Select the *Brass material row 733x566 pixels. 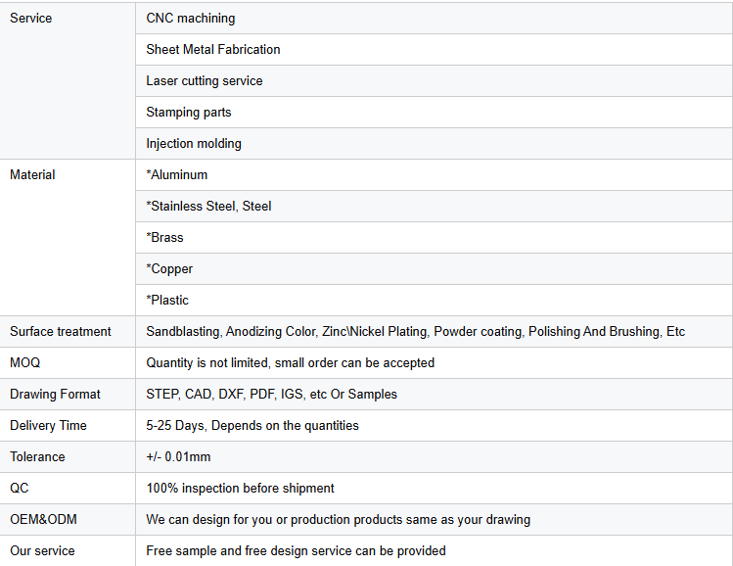click(434, 238)
